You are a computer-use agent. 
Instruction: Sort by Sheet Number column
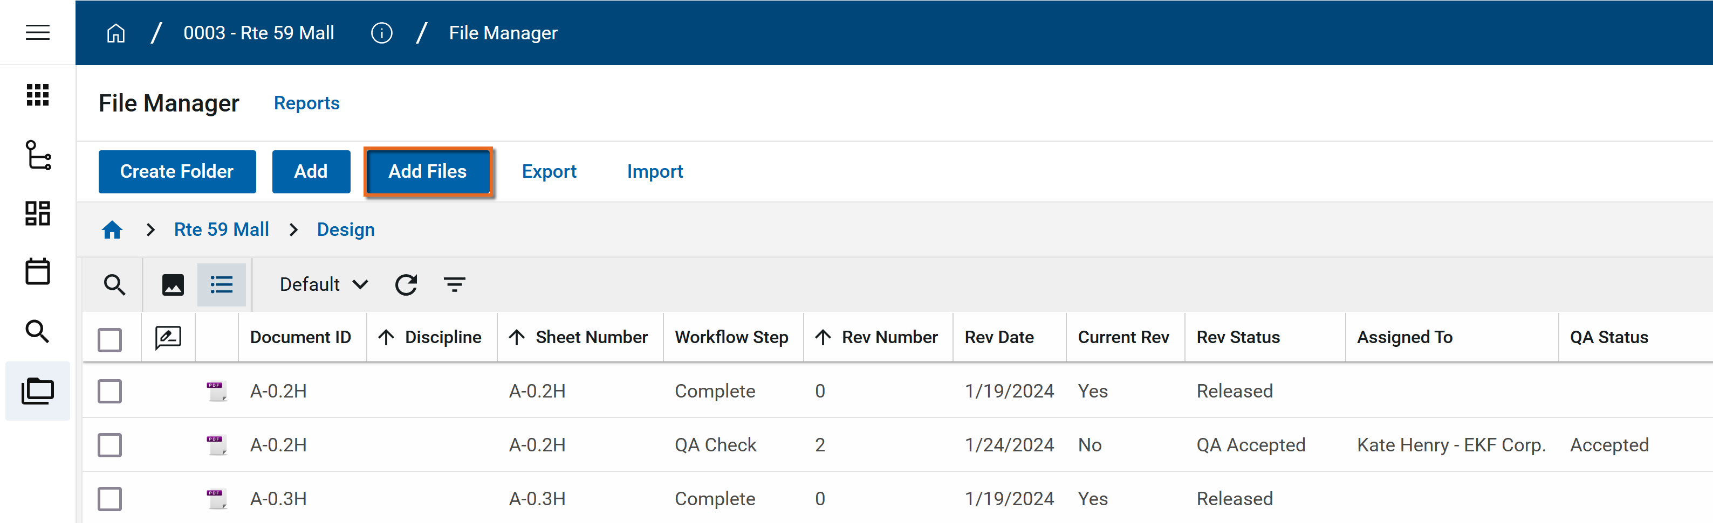pyautogui.click(x=591, y=337)
